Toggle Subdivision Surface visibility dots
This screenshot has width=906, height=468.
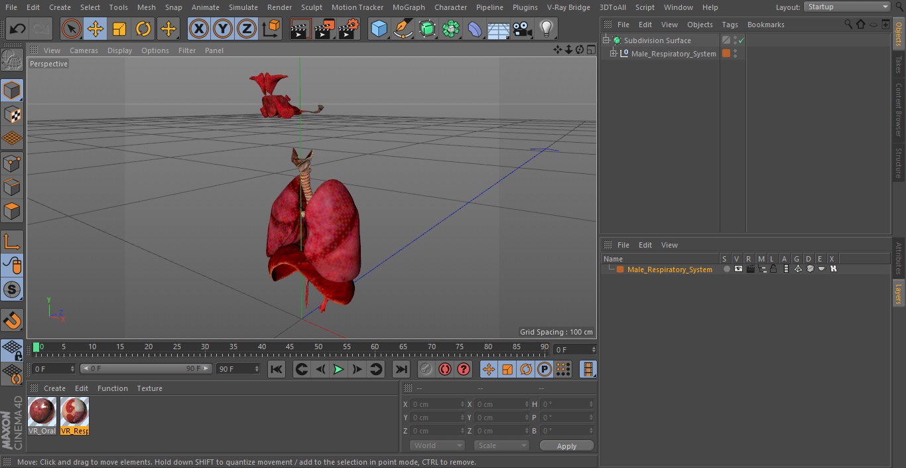click(x=735, y=40)
